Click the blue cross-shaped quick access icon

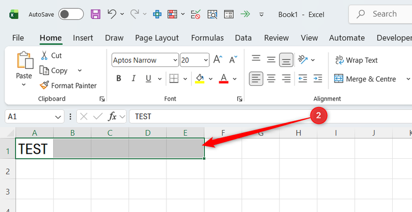point(157,14)
